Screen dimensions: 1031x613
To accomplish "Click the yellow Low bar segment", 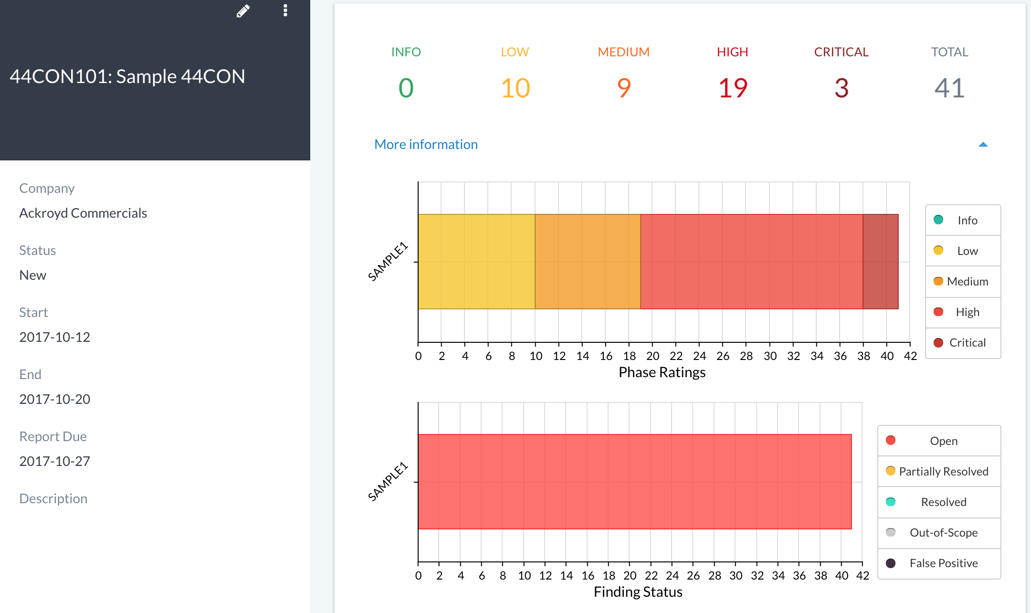I will pyautogui.click(x=476, y=262).
